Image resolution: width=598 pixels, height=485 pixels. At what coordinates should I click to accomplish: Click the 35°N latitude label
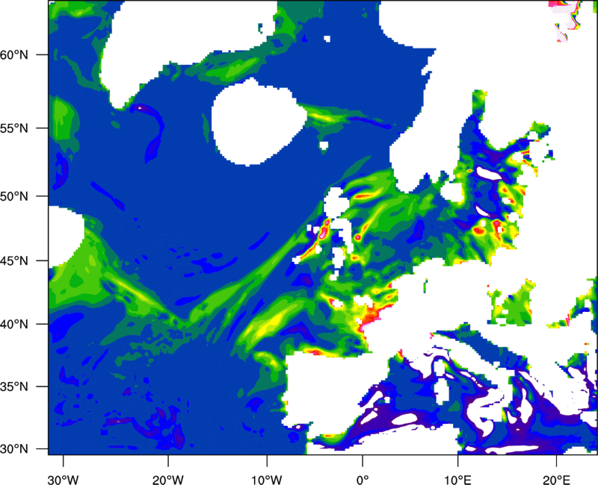point(14,387)
